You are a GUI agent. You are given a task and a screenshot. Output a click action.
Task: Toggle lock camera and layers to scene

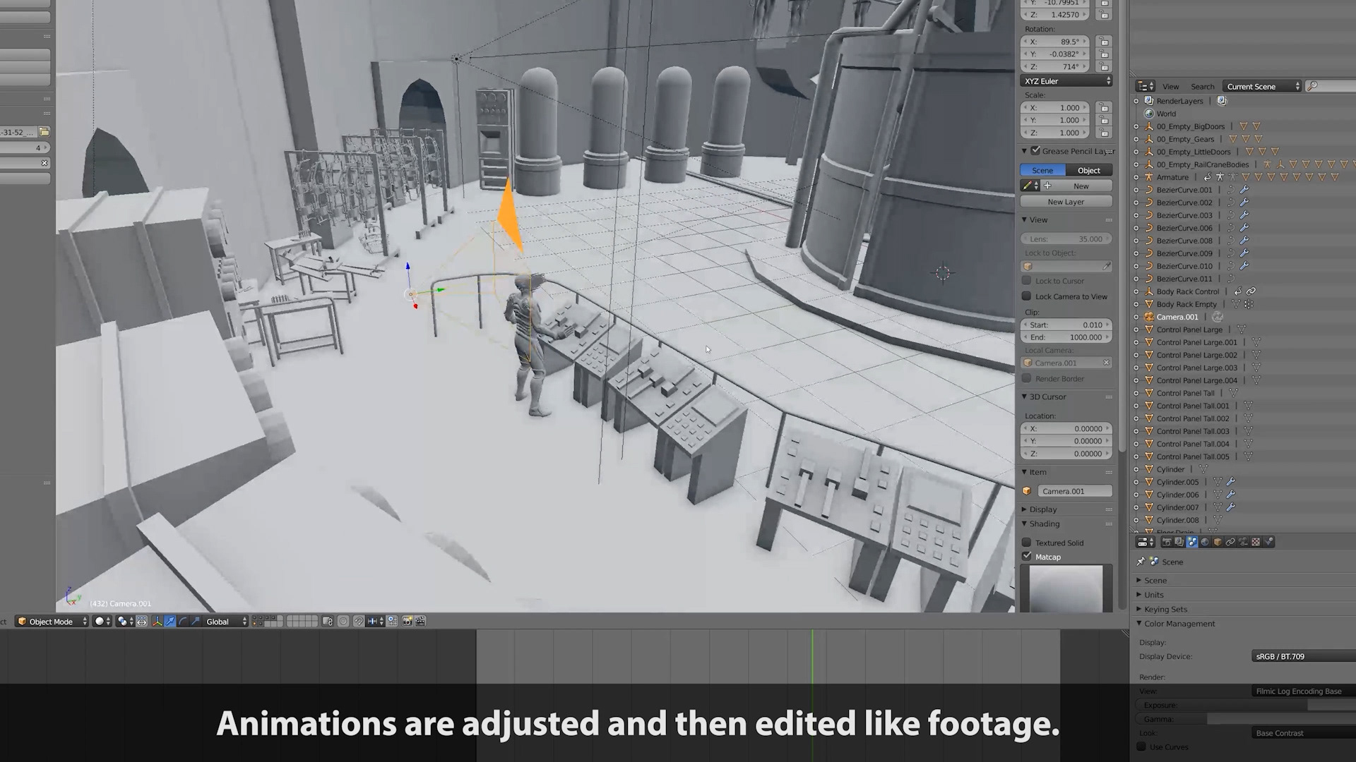coord(327,621)
